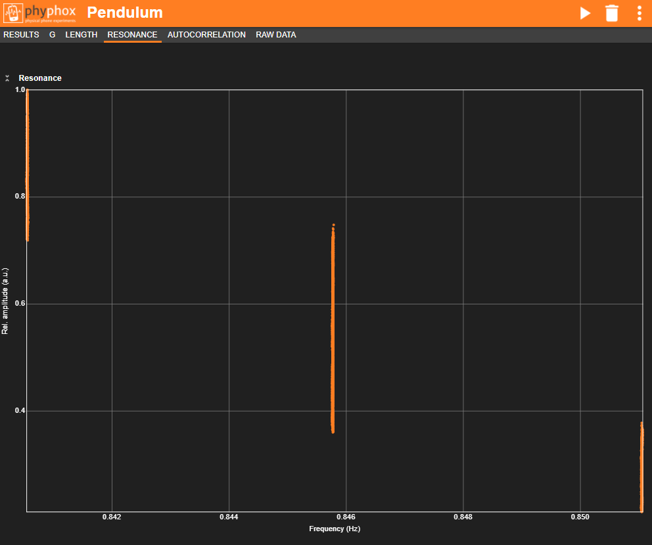
Task: Click the 0.842 x-axis tick label
Action: coord(112,517)
